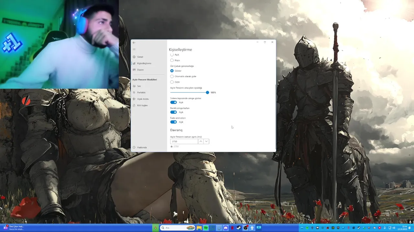Click the info icon beside Hakkında
The width and height of the screenshot is (414, 232).
pos(134,147)
